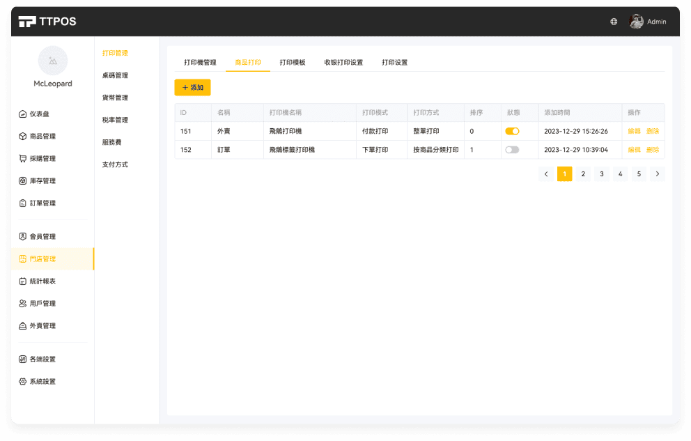Click the yellow 添加 button
The height and width of the screenshot is (441, 691).
pos(192,88)
